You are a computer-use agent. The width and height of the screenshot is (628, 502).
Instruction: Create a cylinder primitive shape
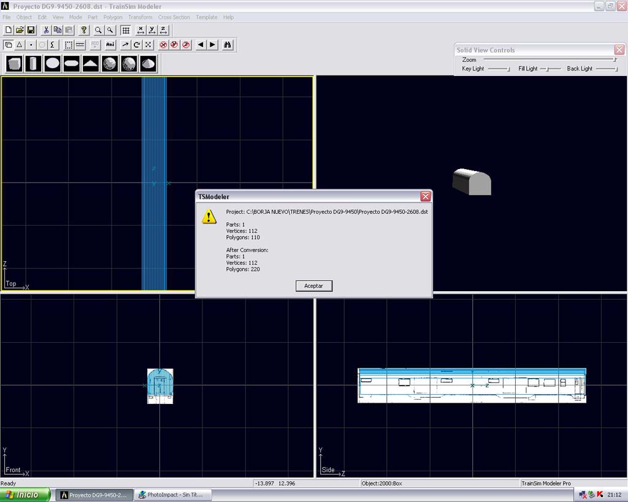33,63
